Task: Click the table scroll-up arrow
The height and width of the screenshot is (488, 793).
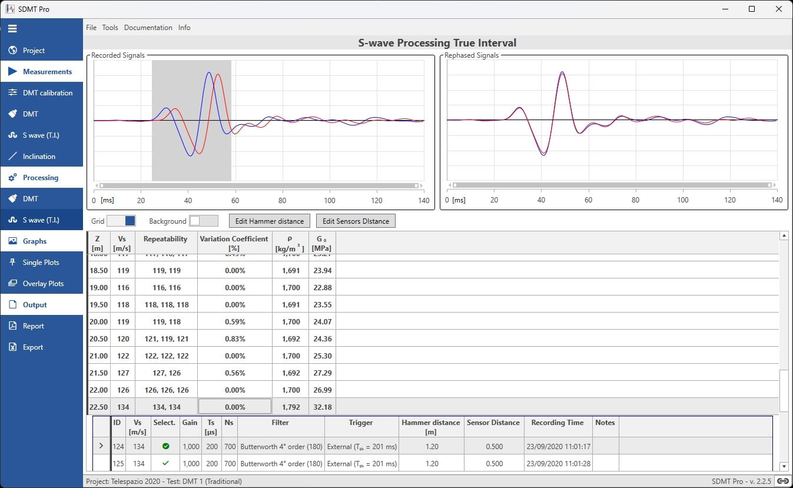Action: (x=783, y=235)
